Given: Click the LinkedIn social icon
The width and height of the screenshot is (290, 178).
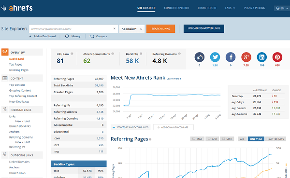Looking at the screenshot, I should click(261, 57).
